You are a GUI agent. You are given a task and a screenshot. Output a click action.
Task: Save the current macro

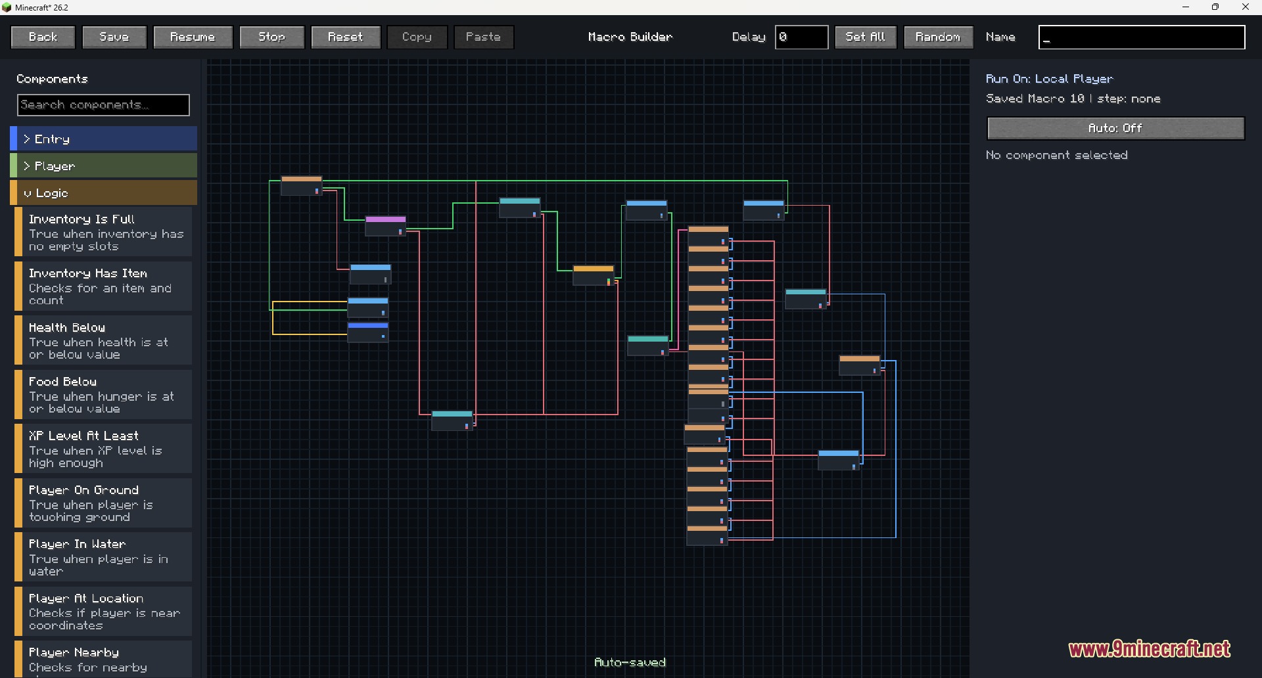[114, 37]
